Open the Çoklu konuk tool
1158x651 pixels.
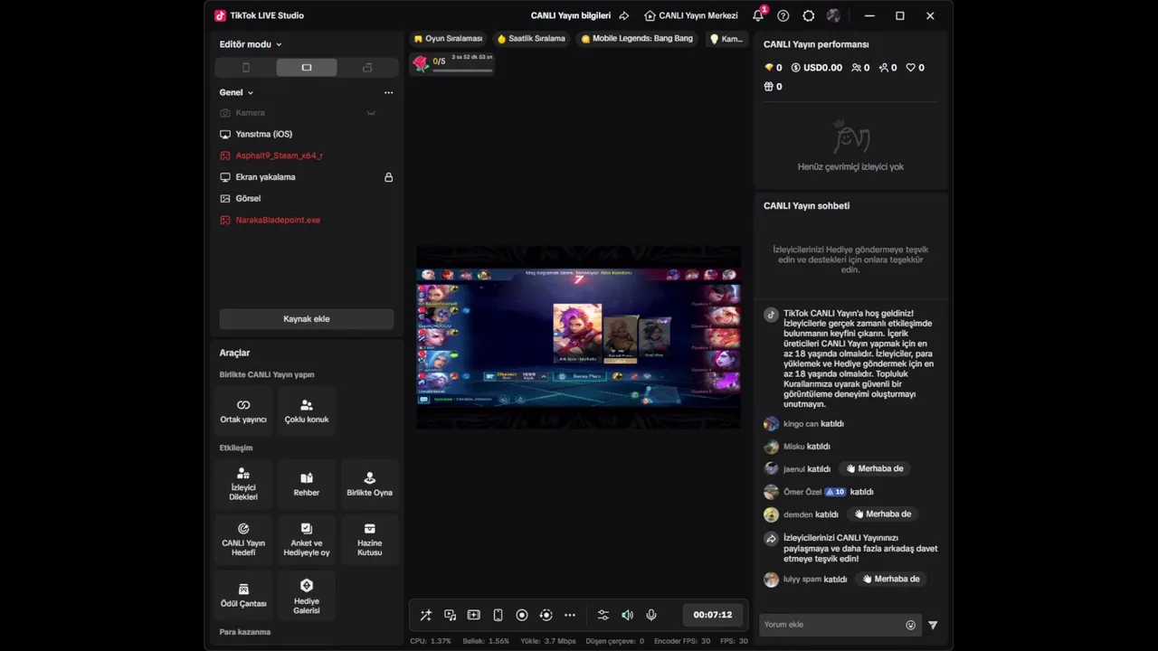[307, 411]
